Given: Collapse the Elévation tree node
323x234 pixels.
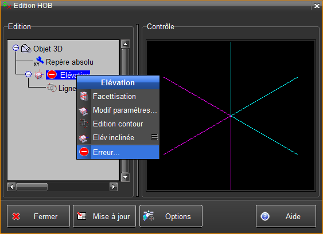Looking at the screenshot, I should pyautogui.click(x=29, y=74).
